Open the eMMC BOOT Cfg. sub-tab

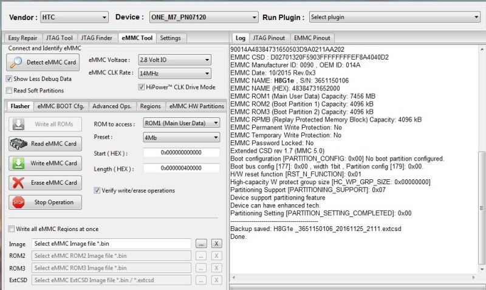click(61, 106)
